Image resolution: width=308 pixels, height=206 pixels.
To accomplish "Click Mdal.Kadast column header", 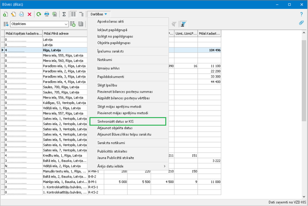I will tap(209, 34).
